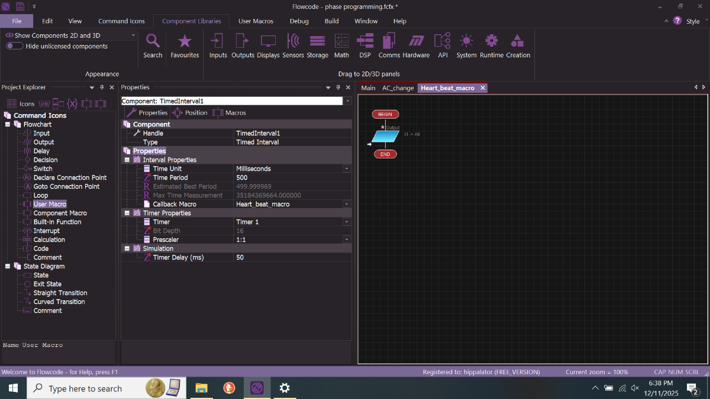The height and width of the screenshot is (399, 710).
Task: Open the DSP component library
Action: point(364,44)
